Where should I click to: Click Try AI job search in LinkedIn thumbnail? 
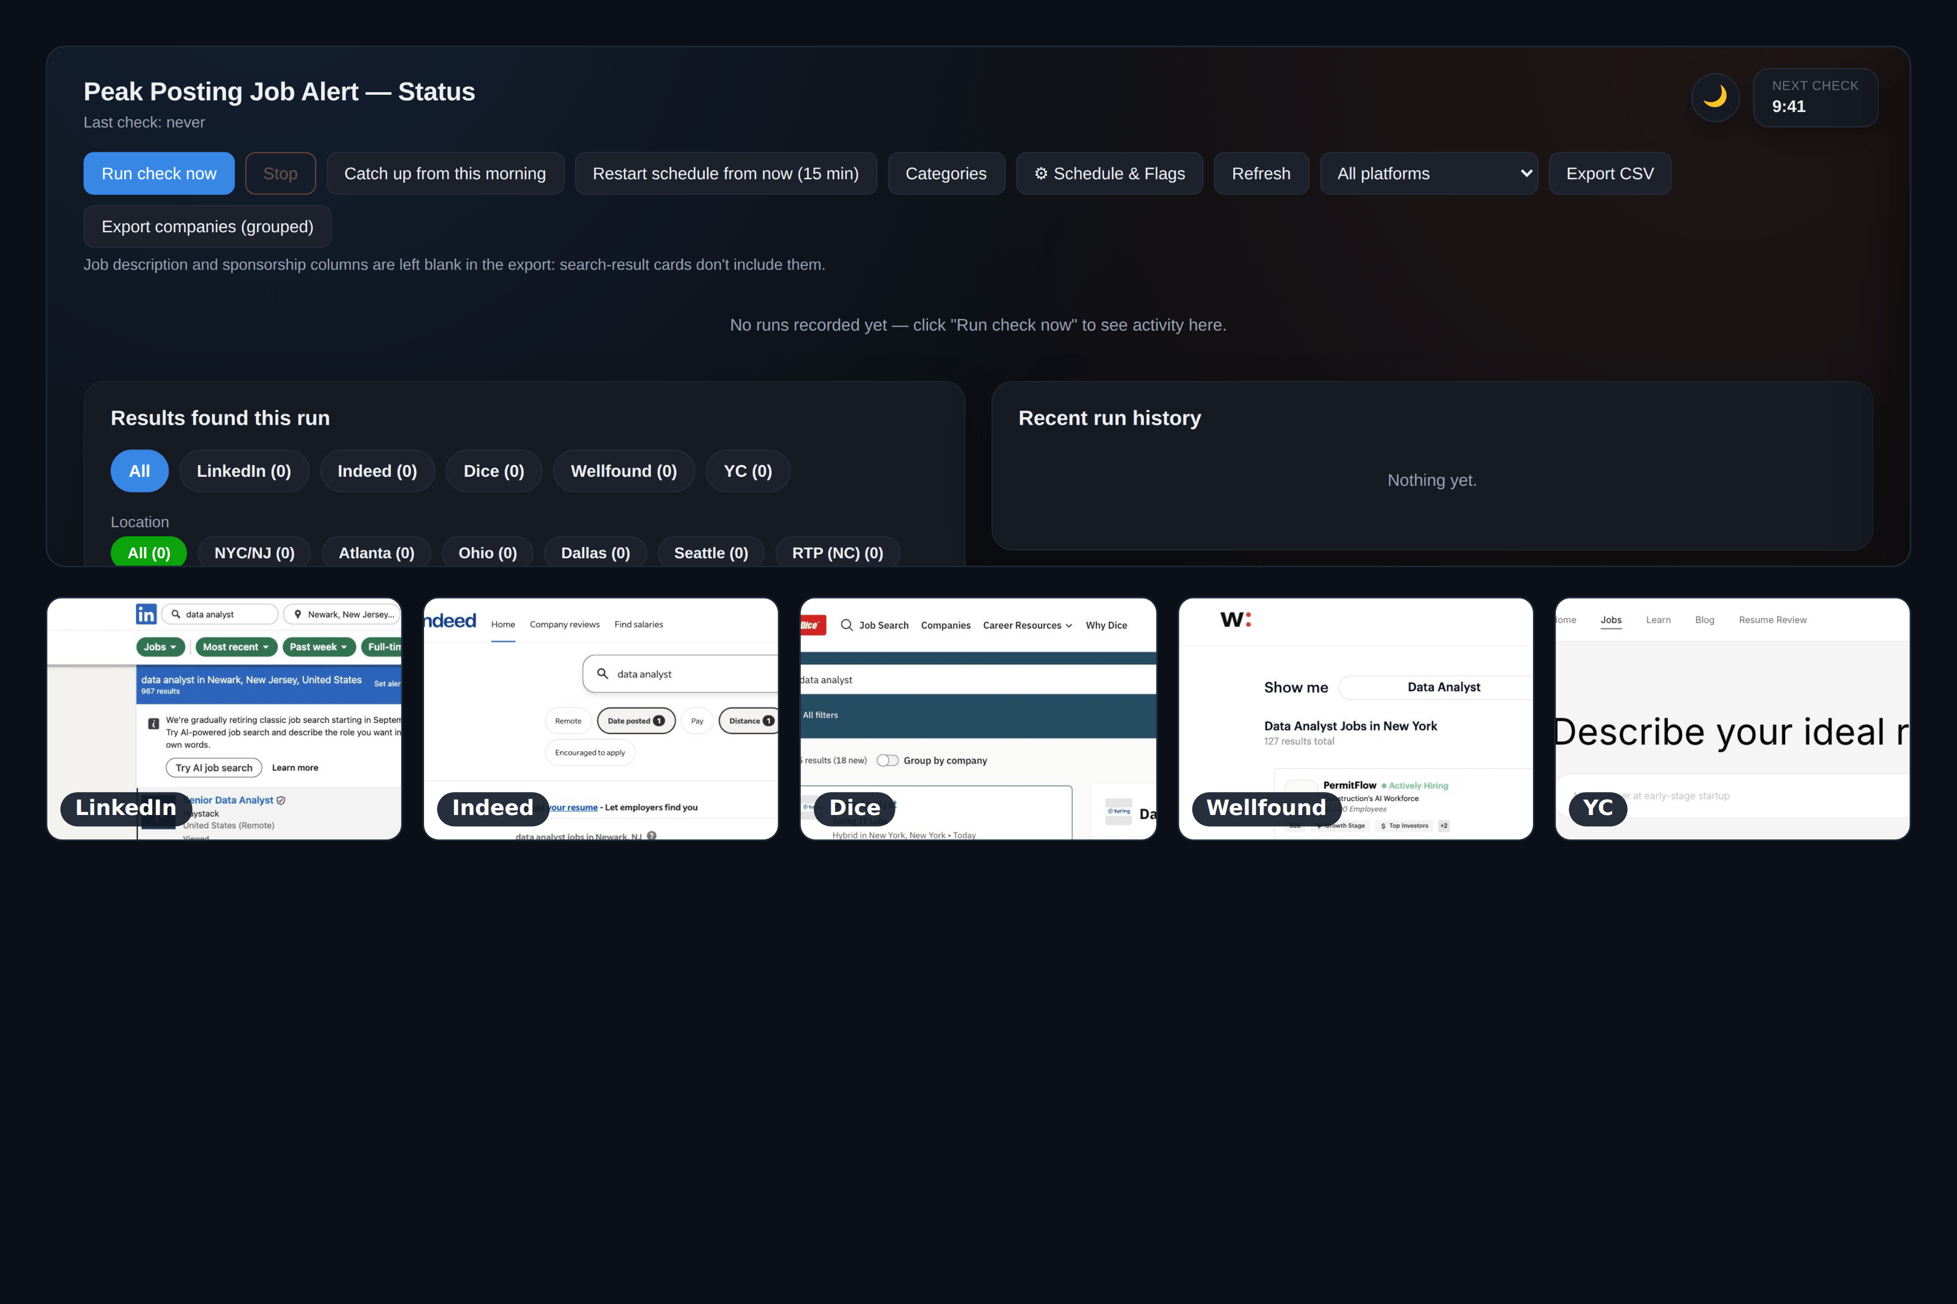pyautogui.click(x=214, y=768)
